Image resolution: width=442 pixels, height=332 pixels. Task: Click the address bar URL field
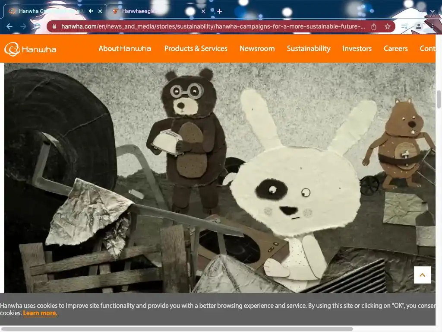click(x=213, y=26)
